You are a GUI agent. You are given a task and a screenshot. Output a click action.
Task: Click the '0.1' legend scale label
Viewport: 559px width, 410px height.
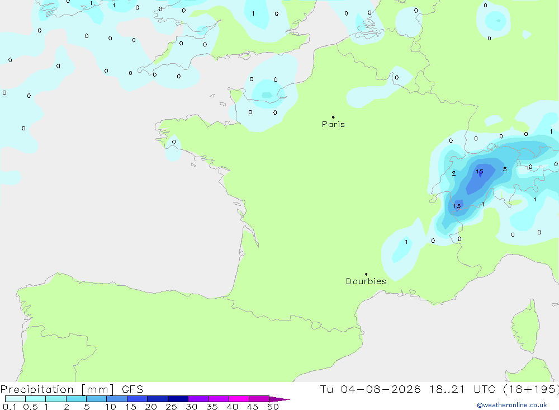10,407
